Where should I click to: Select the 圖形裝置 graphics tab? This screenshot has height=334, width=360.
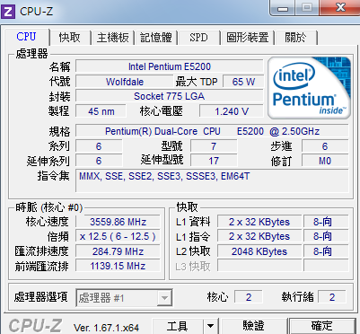click(247, 38)
